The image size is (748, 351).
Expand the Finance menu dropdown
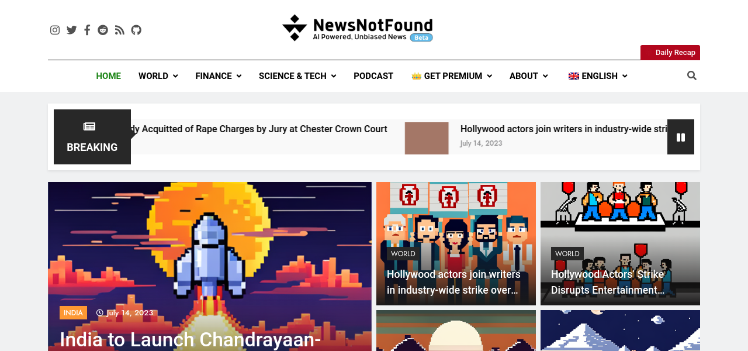pyautogui.click(x=219, y=76)
